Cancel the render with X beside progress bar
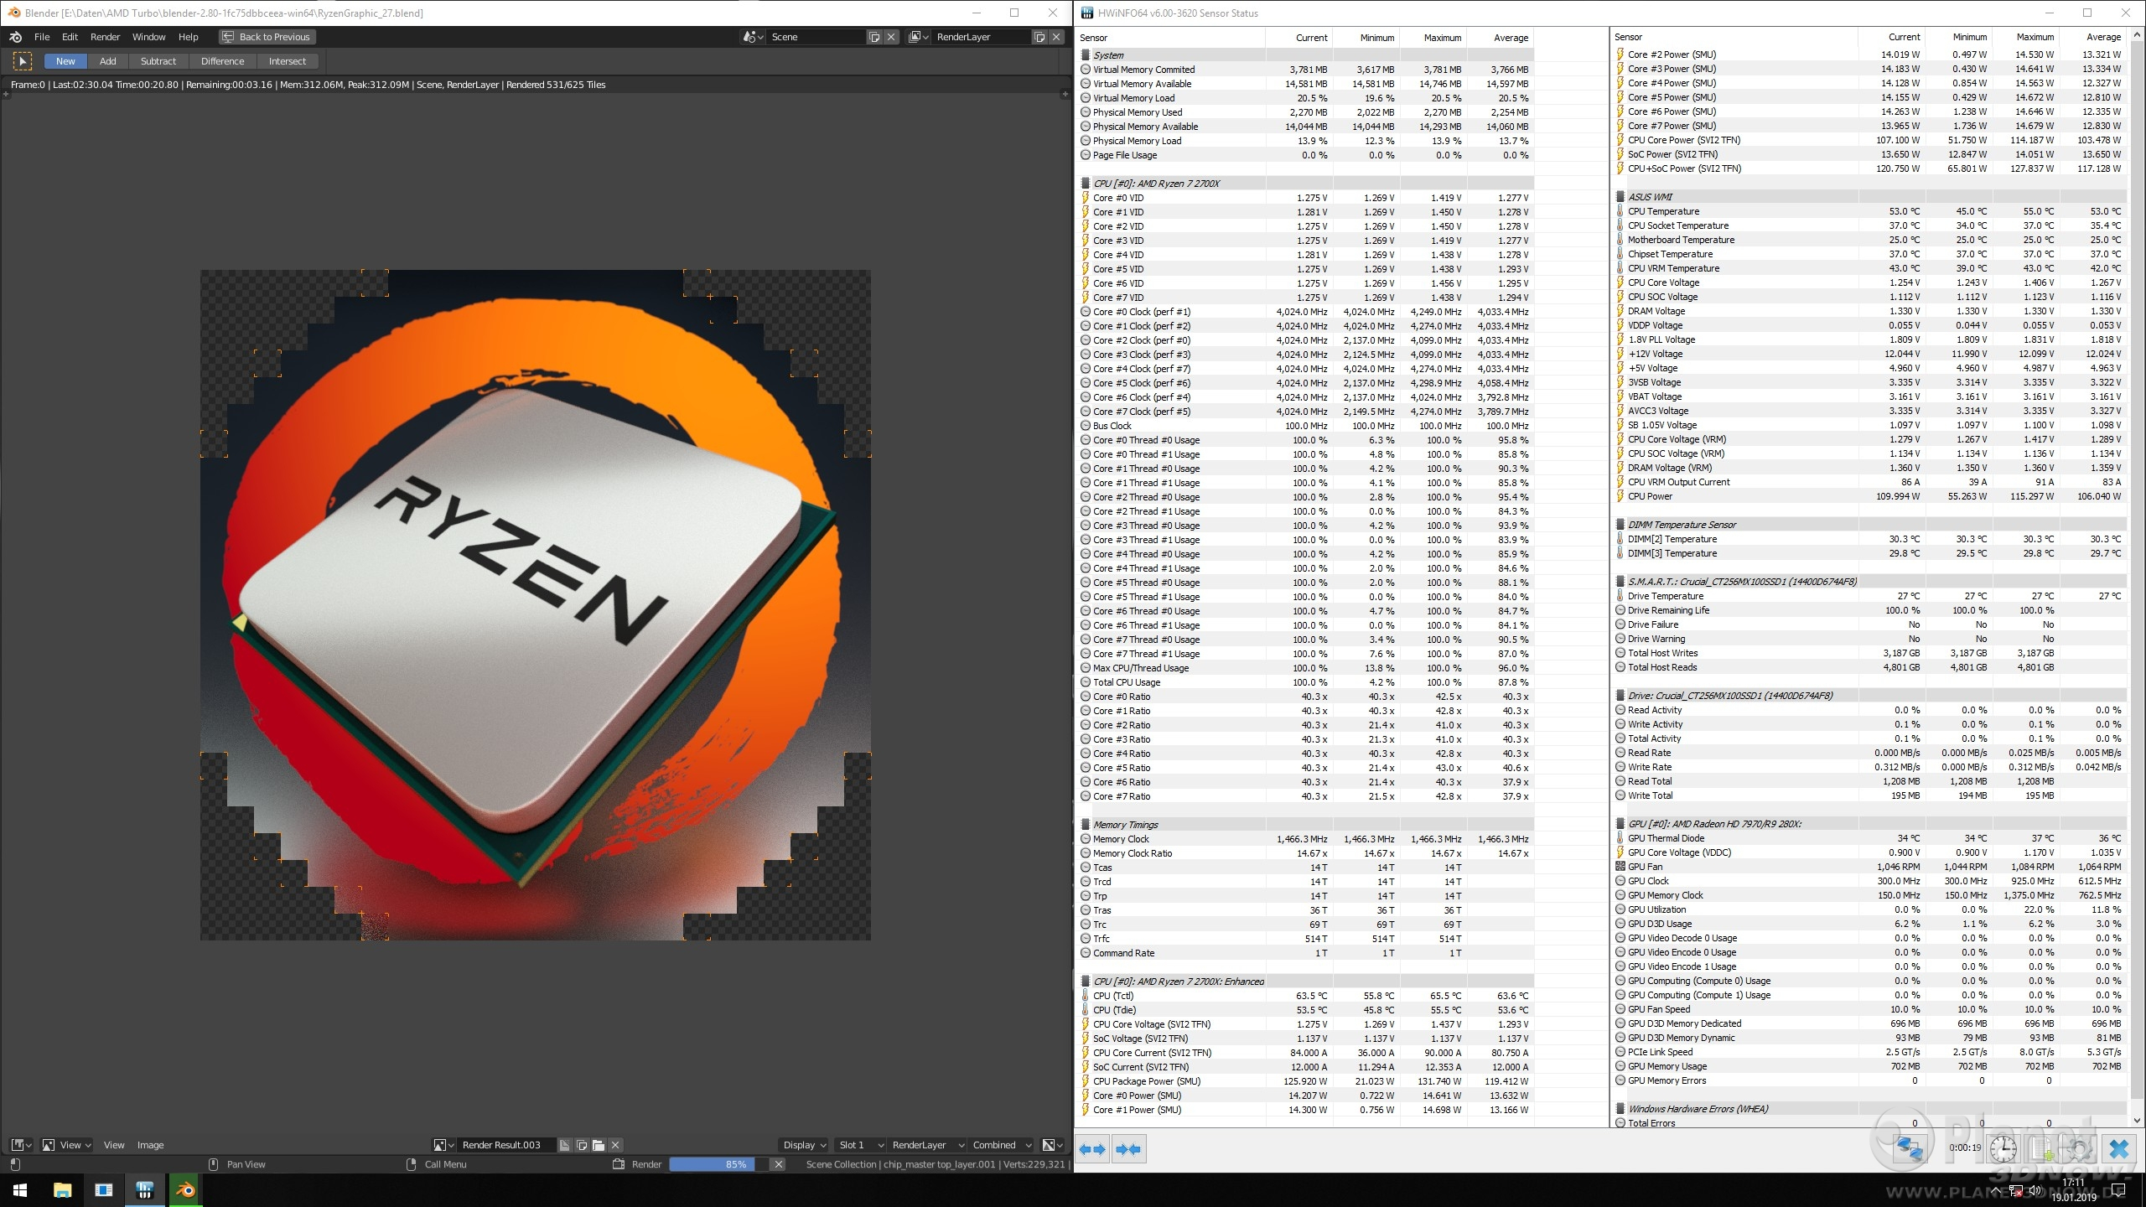 [778, 1164]
